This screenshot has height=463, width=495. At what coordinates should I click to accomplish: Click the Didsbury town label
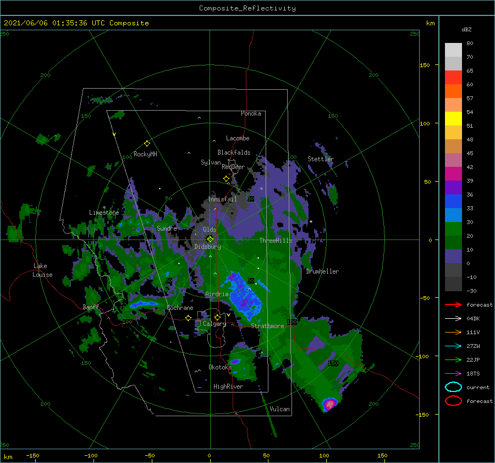207,247
